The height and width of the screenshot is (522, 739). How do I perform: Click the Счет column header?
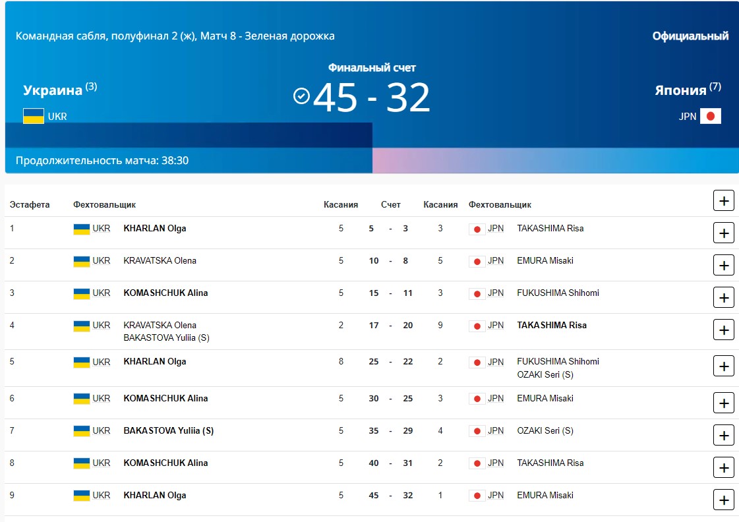pyautogui.click(x=391, y=204)
